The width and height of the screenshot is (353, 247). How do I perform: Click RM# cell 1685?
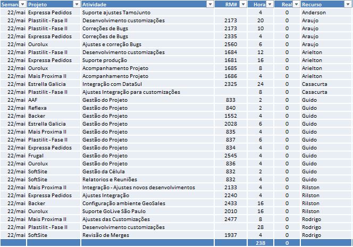[x=231, y=68]
